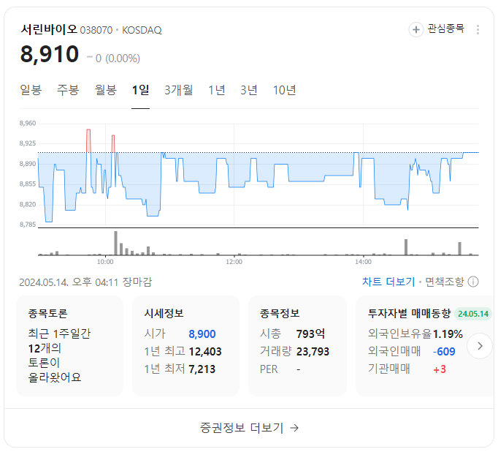
Task: Click the 서린바이오 stock name
Action: point(49,29)
